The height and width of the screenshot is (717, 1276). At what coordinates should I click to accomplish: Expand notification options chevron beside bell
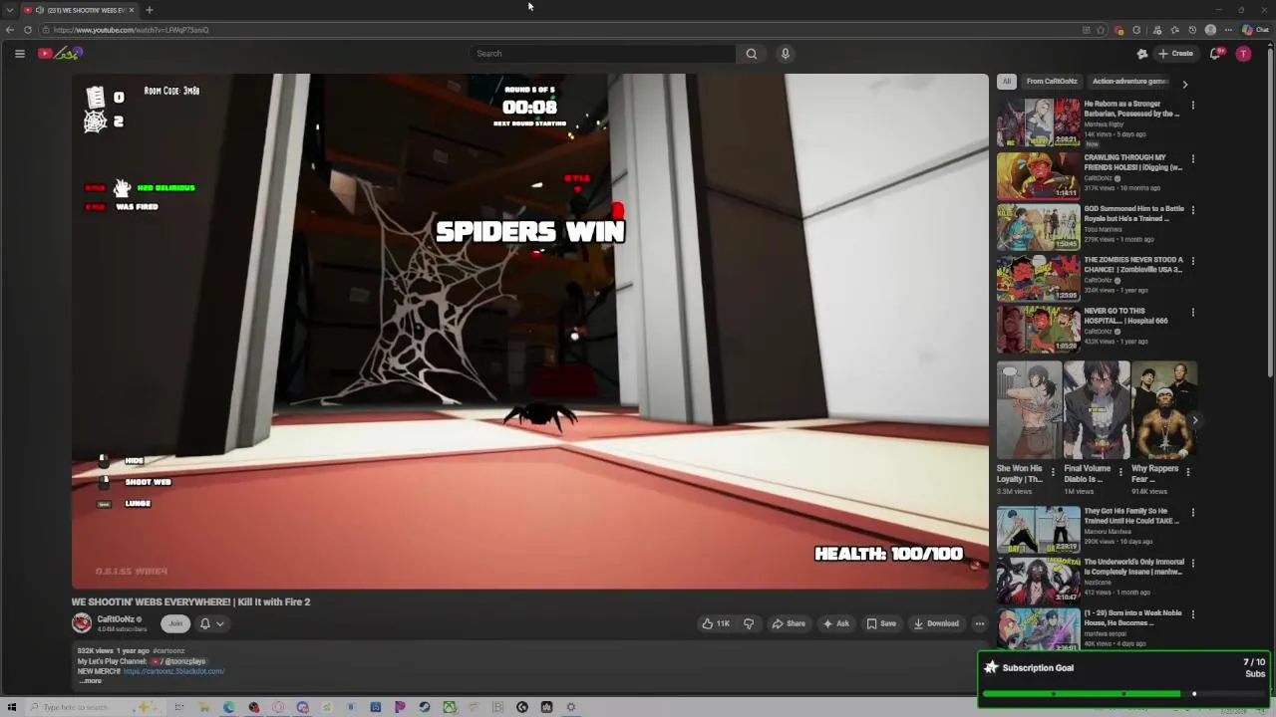pos(220,623)
